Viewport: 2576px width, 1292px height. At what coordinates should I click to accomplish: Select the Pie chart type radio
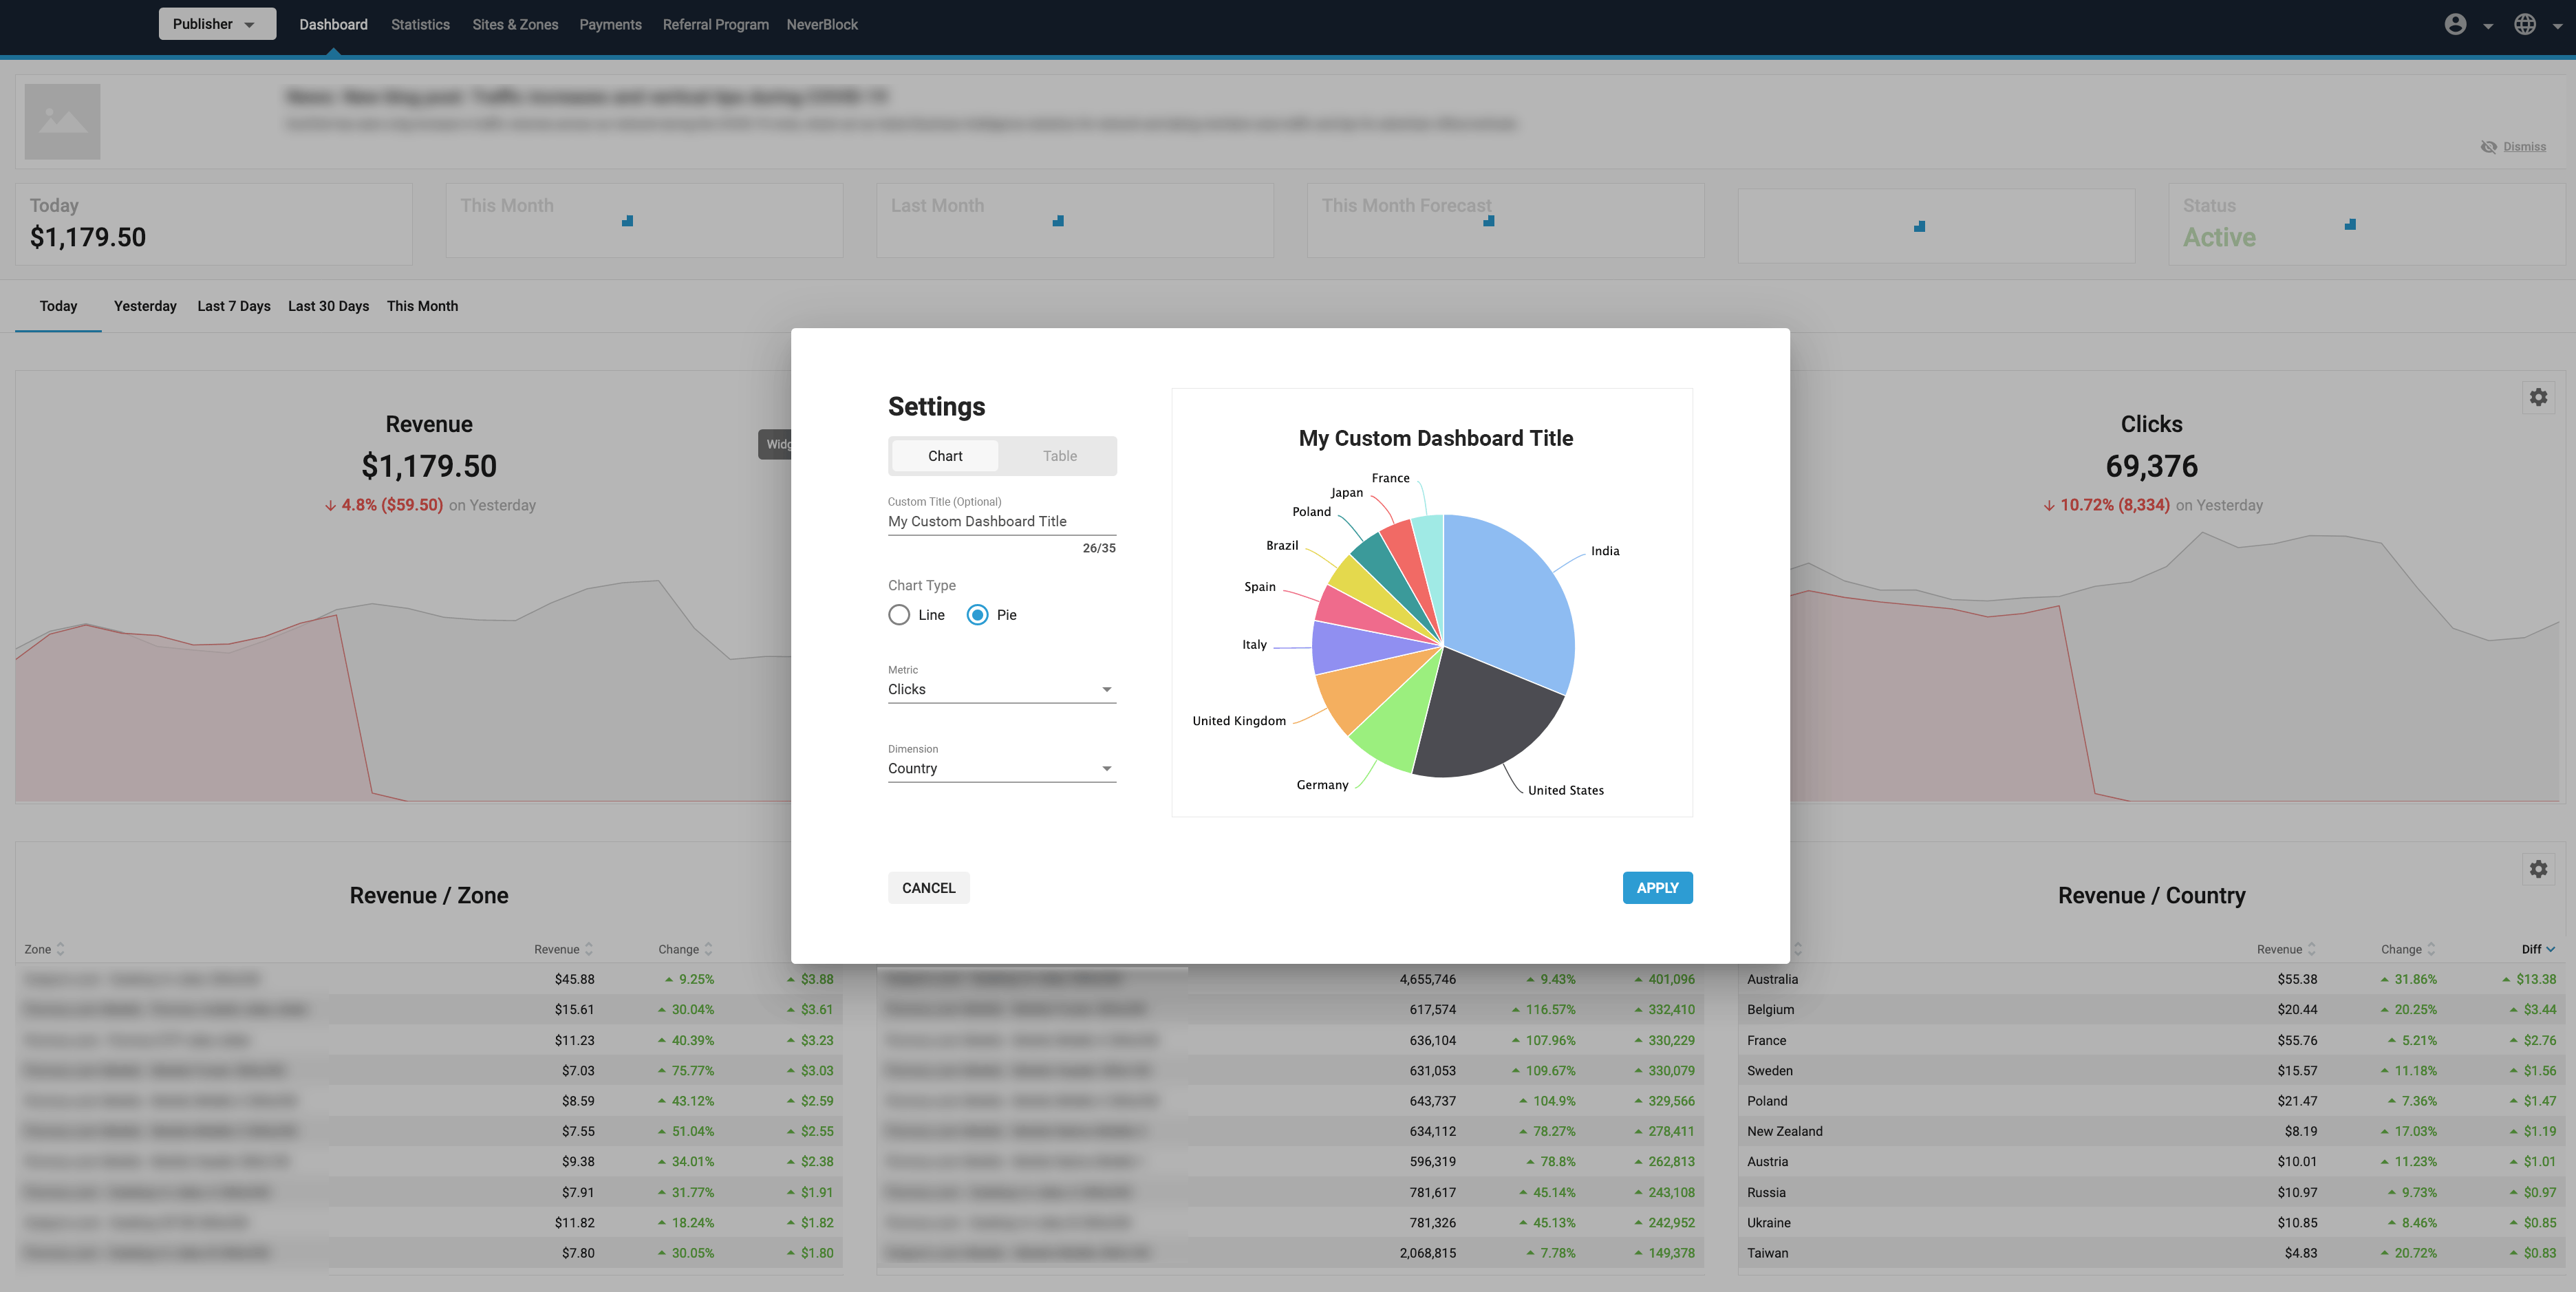point(977,615)
